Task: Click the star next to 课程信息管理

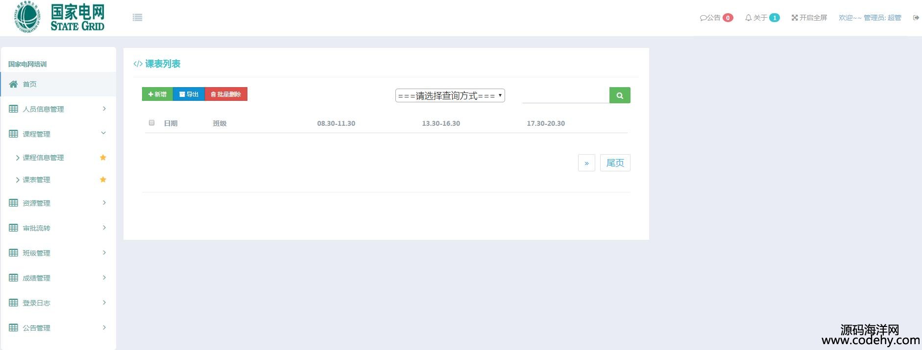Action: [x=103, y=158]
